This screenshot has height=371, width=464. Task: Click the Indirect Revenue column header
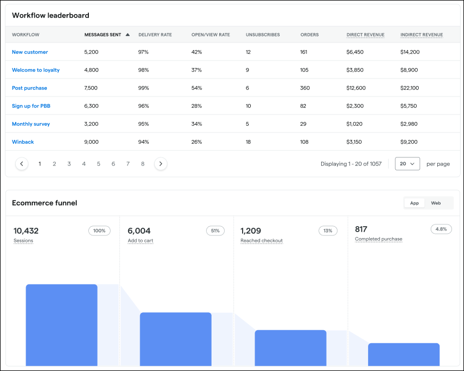tap(421, 35)
